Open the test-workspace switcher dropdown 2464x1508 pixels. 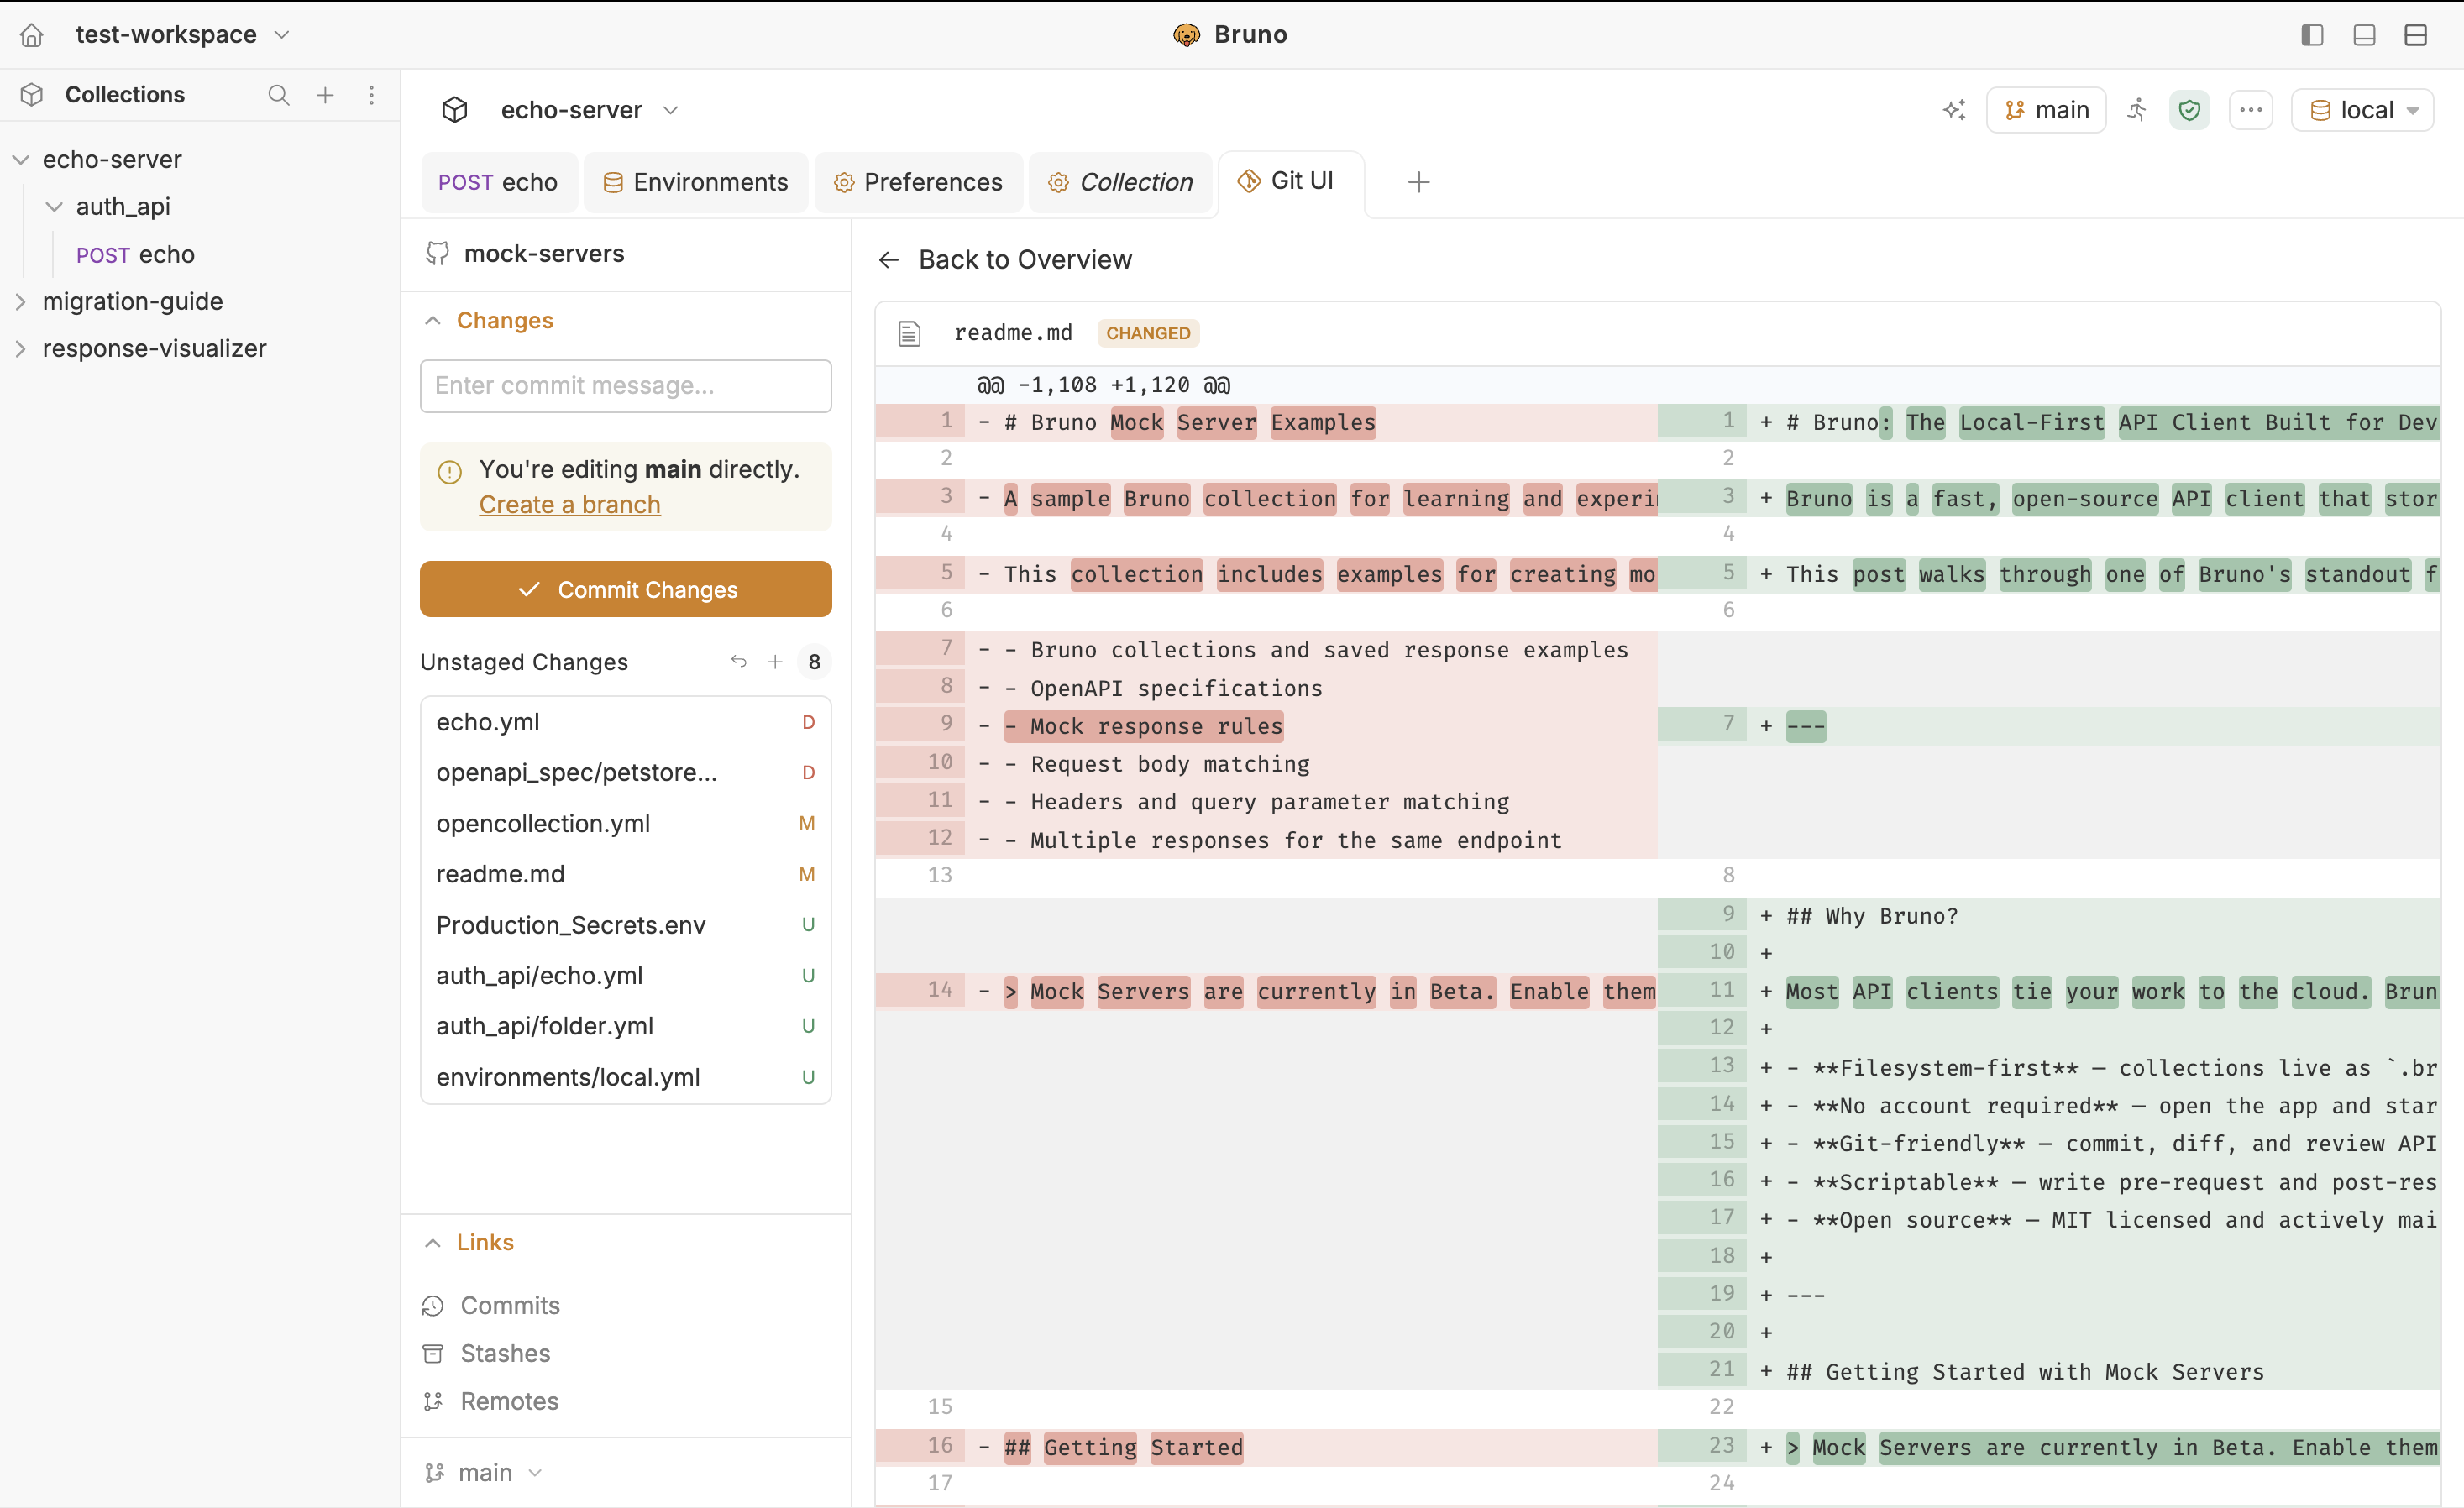pyautogui.click(x=183, y=35)
